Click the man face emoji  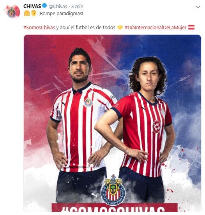(x=34, y=13)
